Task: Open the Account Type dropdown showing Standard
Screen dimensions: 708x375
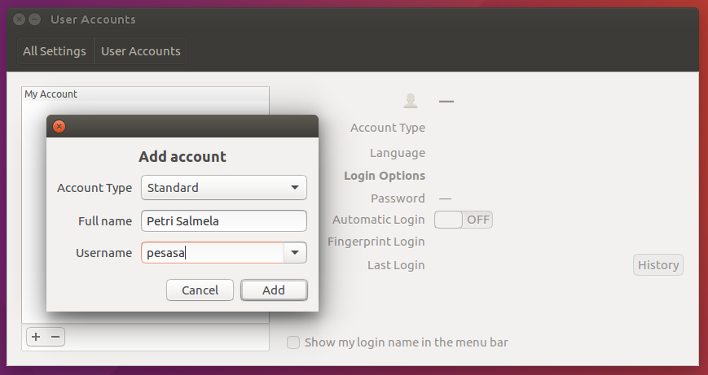Action: tap(224, 188)
